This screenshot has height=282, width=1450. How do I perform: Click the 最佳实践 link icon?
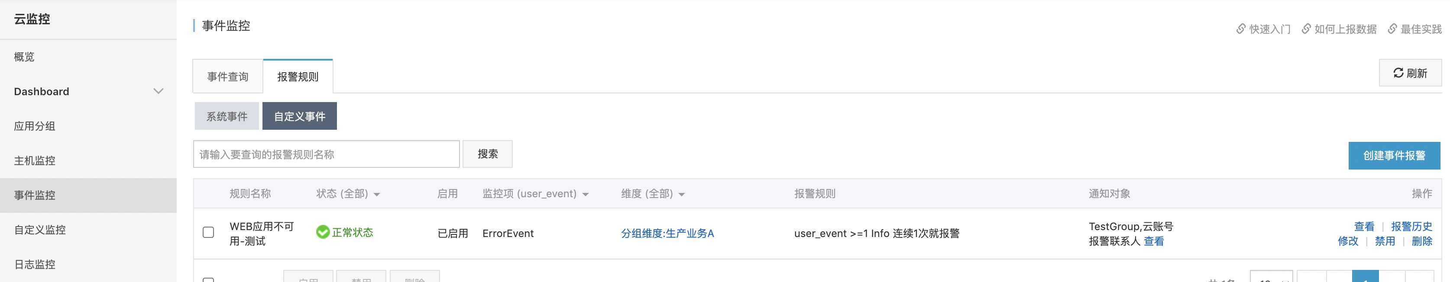point(1392,29)
